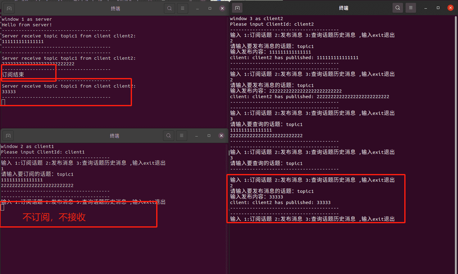
Task: Close the server terminal window
Action: point(222,8)
